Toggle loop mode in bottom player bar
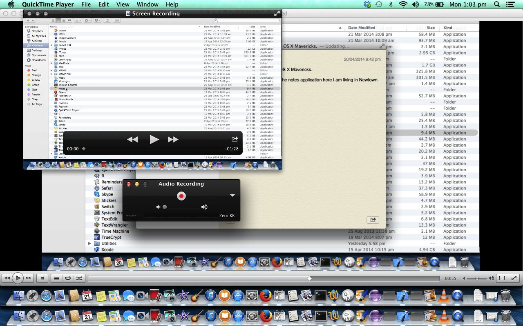 tap(68, 278)
